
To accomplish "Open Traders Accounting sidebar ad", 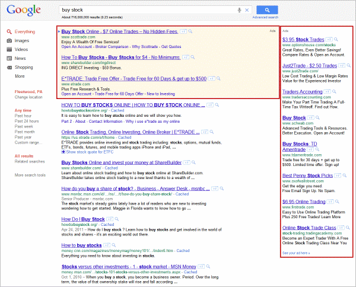I will 302,92.
